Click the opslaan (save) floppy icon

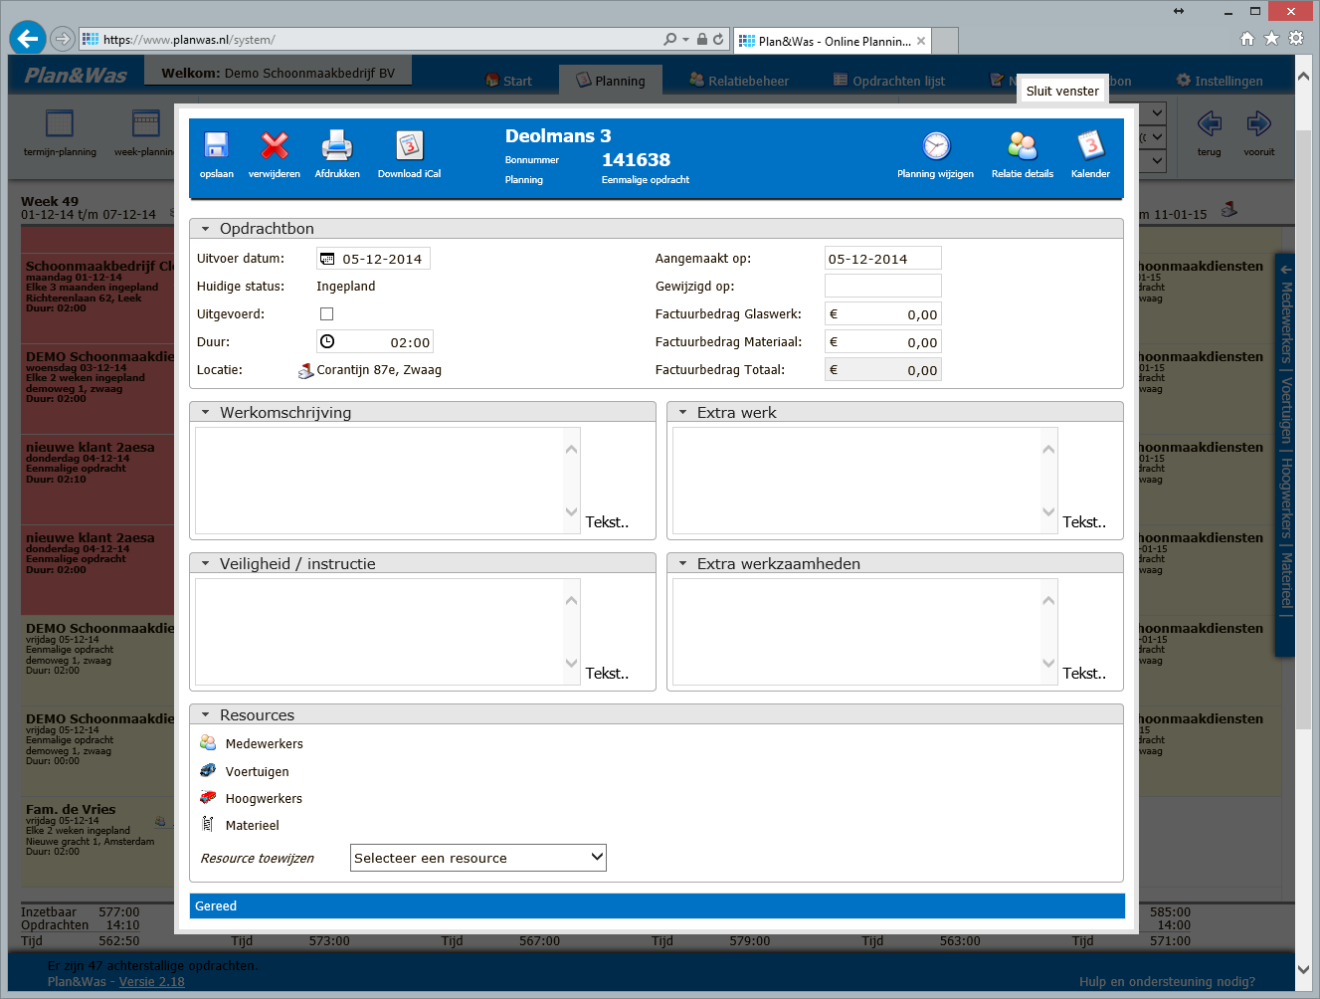[216, 145]
